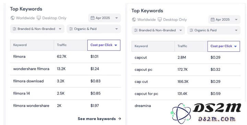Select the capcut for pc keyword row
Viewport: 247px width, 125px height.
(186, 94)
